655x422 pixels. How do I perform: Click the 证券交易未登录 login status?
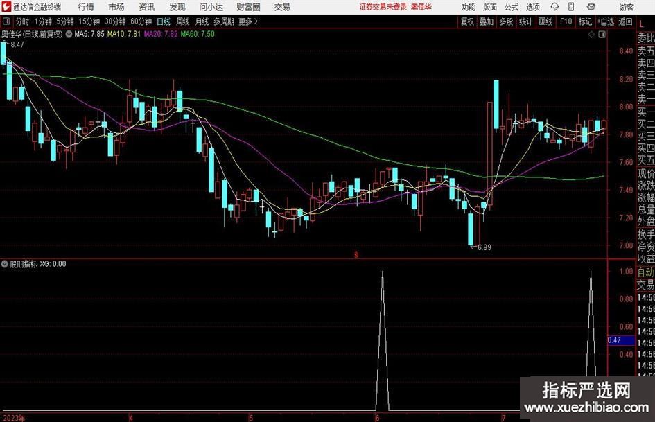[x=383, y=7]
